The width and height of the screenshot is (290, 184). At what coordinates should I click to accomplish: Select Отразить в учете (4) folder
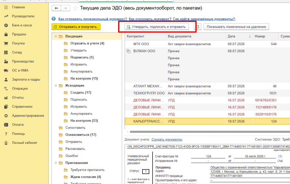[x=87, y=43]
